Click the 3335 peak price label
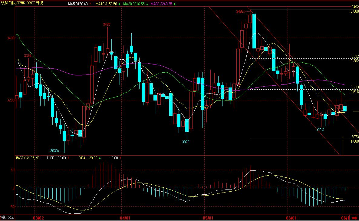The width and height of the screenshot is (359, 221). [28, 56]
